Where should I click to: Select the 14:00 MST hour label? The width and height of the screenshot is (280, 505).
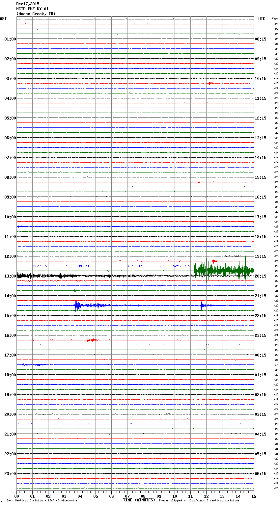[x=10, y=296]
